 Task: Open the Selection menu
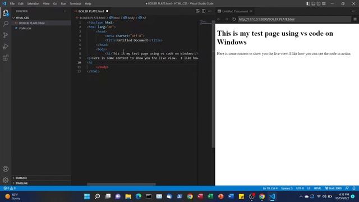(33, 4)
